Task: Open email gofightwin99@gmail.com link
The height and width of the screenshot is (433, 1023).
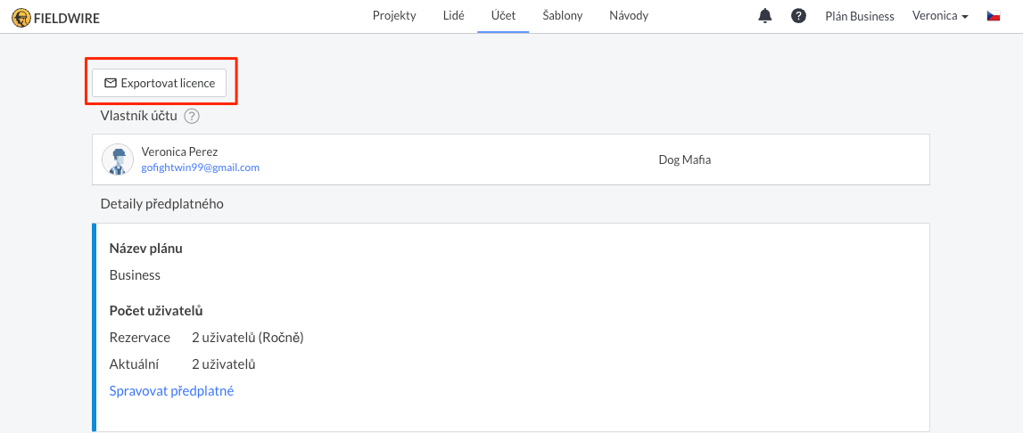Action: pyautogui.click(x=201, y=167)
